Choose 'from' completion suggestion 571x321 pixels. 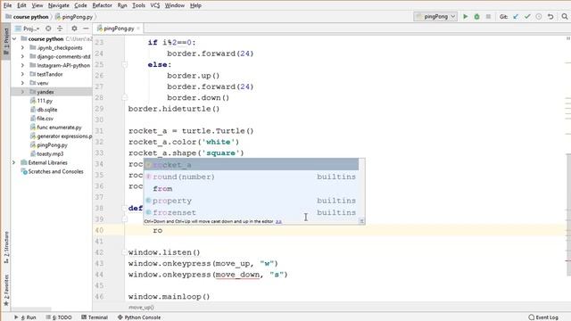[x=252, y=188]
